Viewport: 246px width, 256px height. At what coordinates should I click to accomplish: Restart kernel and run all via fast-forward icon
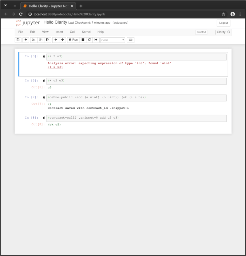tap(96, 40)
